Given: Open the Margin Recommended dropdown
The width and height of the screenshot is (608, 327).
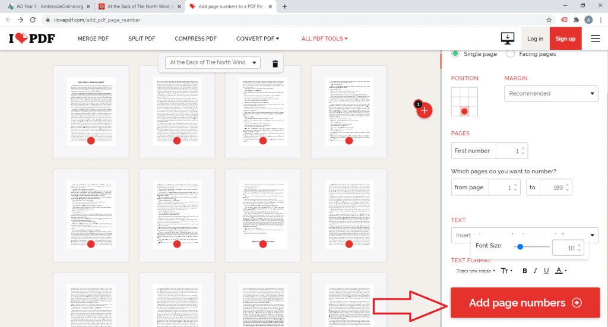Looking at the screenshot, I should 551,93.
